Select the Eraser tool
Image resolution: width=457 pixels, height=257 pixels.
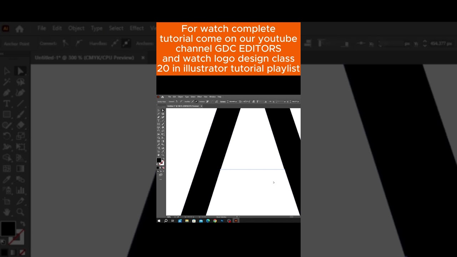pyautogui.click(x=163, y=127)
